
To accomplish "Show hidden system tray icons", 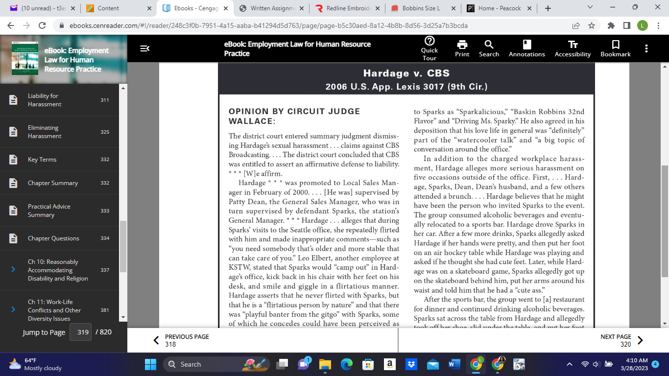I will point(570,364).
